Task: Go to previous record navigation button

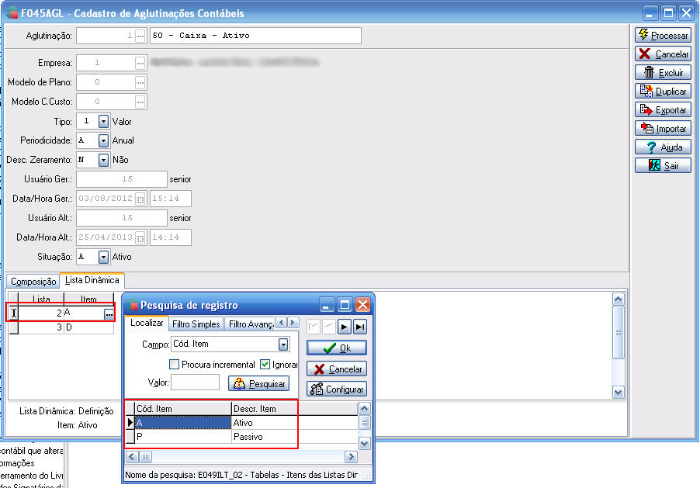Action: (x=328, y=327)
